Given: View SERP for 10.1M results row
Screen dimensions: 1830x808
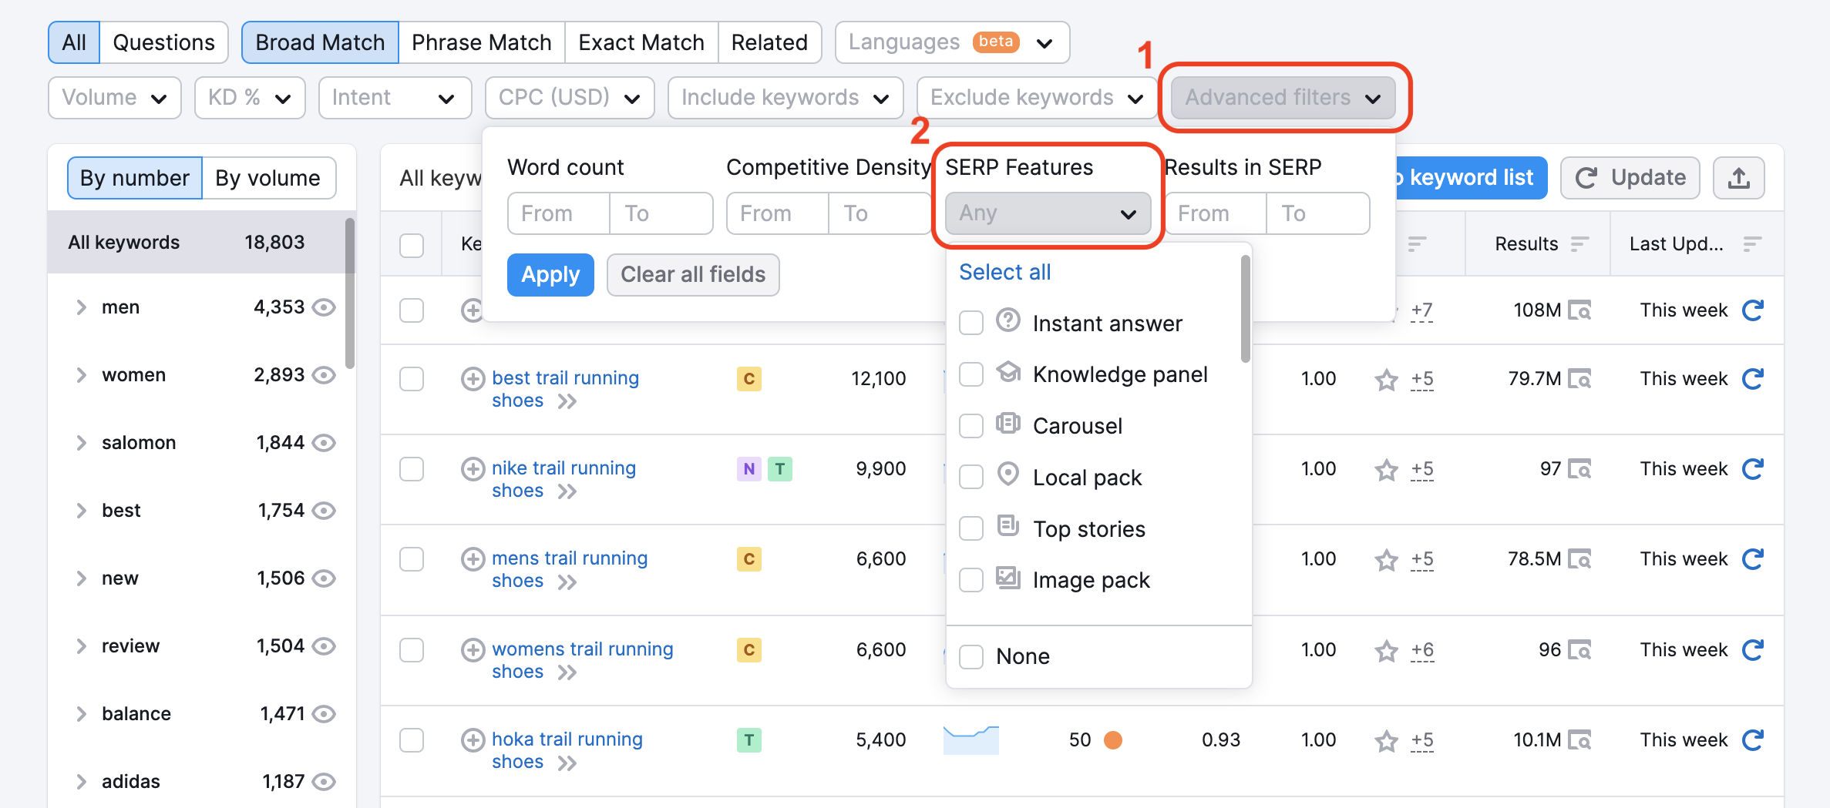Looking at the screenshot, I should coord(1579,740).
